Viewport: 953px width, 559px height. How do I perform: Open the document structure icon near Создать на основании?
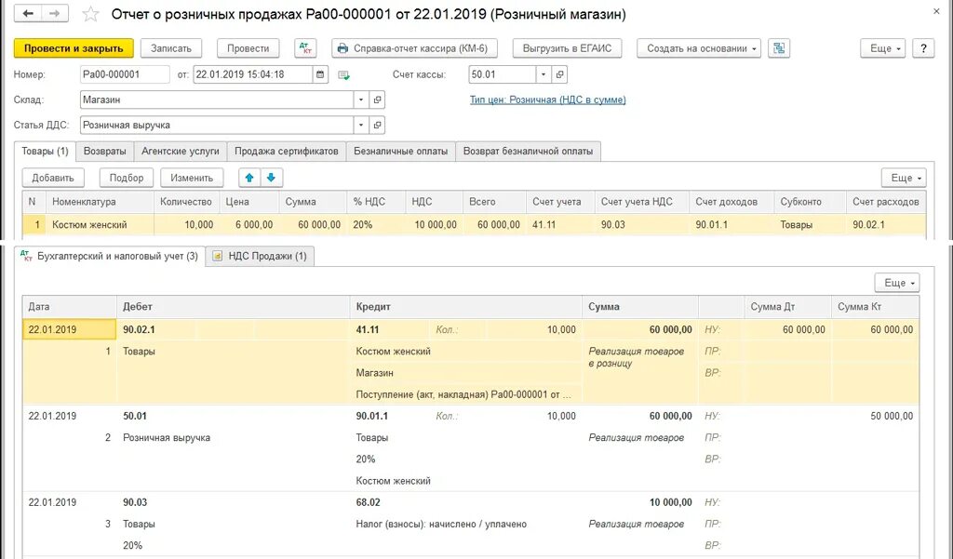click(779, 48)
